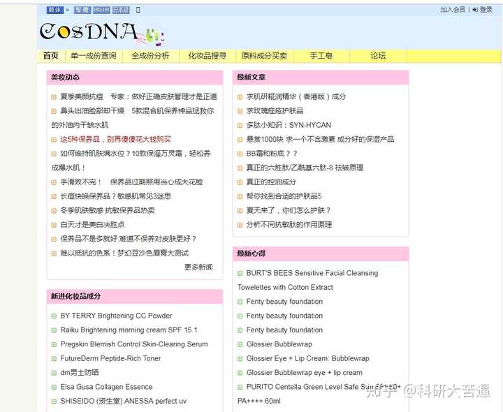This screenshot has height=412, width=503.
Task: Open FutureDerm Peptide-Rich Toner
Action: click(110, 358)
